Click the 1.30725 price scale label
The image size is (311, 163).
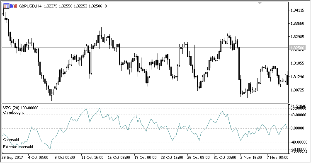pyautogui.click(x=297, y=90)
